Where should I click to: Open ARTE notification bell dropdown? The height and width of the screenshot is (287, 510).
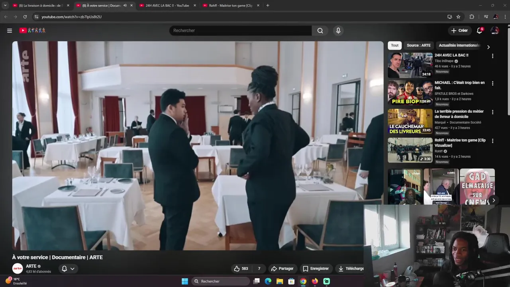68,269
